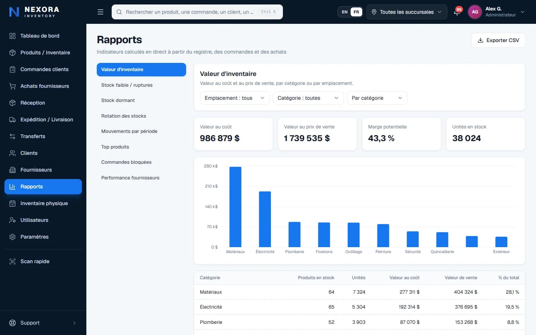Click the Transferts arrows icon

tap(12, 136)
